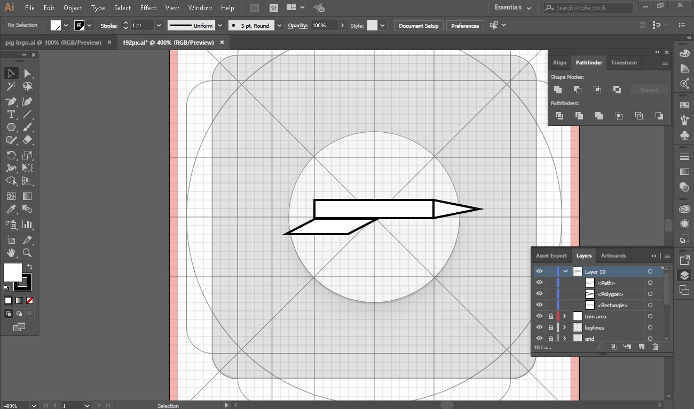Select the Zoom tool
Screen dimensions: 694x409
click(27, 253)
